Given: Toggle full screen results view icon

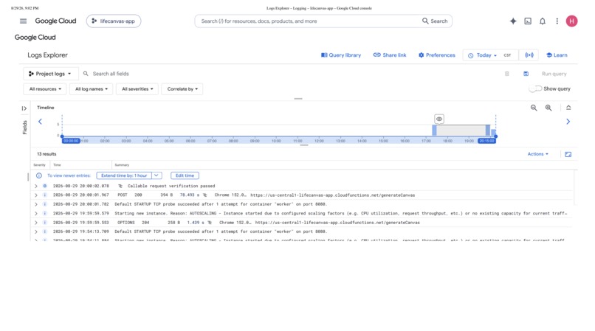Looking at the screenshot, I should point(568,154).
